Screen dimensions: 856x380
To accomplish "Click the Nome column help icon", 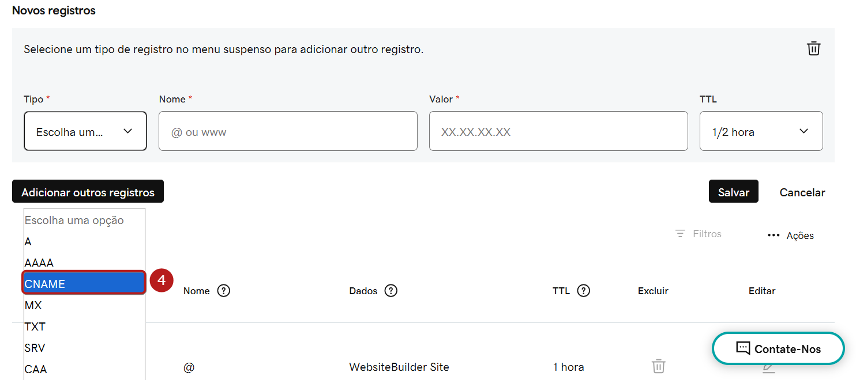I will (x=224, y=291).
